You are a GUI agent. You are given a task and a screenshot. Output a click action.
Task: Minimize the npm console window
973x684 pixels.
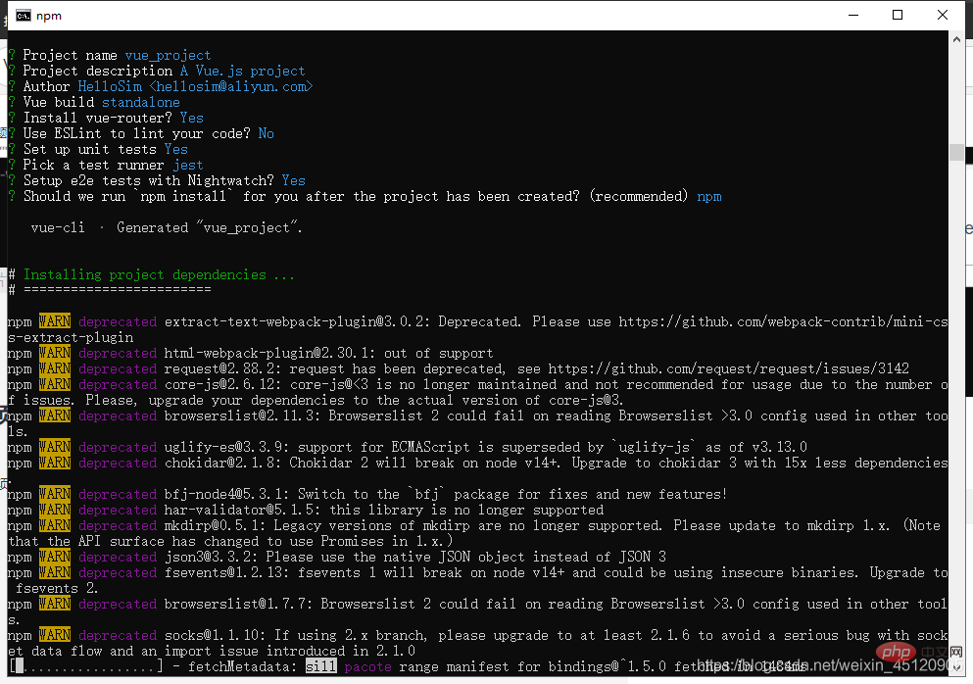coord(853,15)
